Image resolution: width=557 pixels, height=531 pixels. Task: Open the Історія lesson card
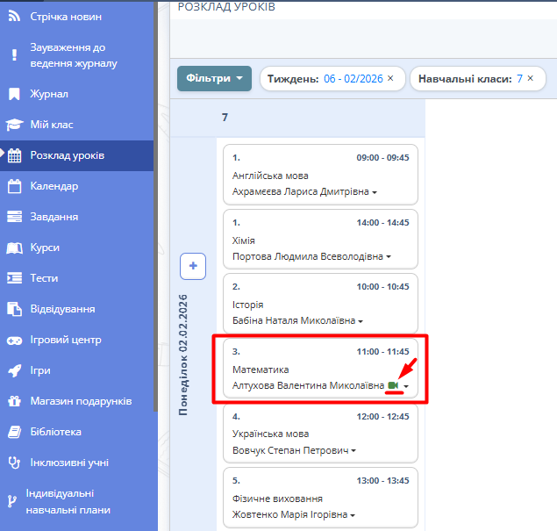pyautogui.click(x=320, y=304)
